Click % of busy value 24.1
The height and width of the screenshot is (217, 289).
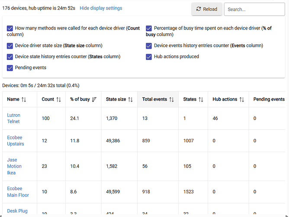74,118
